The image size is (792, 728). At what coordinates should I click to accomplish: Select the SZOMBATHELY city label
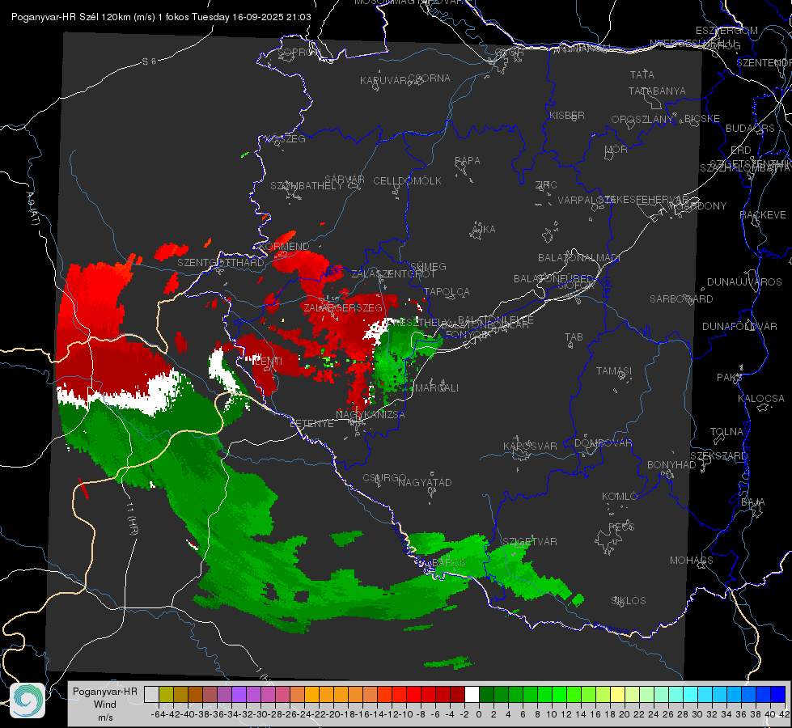pyautogui.click(x=307, y=186)
